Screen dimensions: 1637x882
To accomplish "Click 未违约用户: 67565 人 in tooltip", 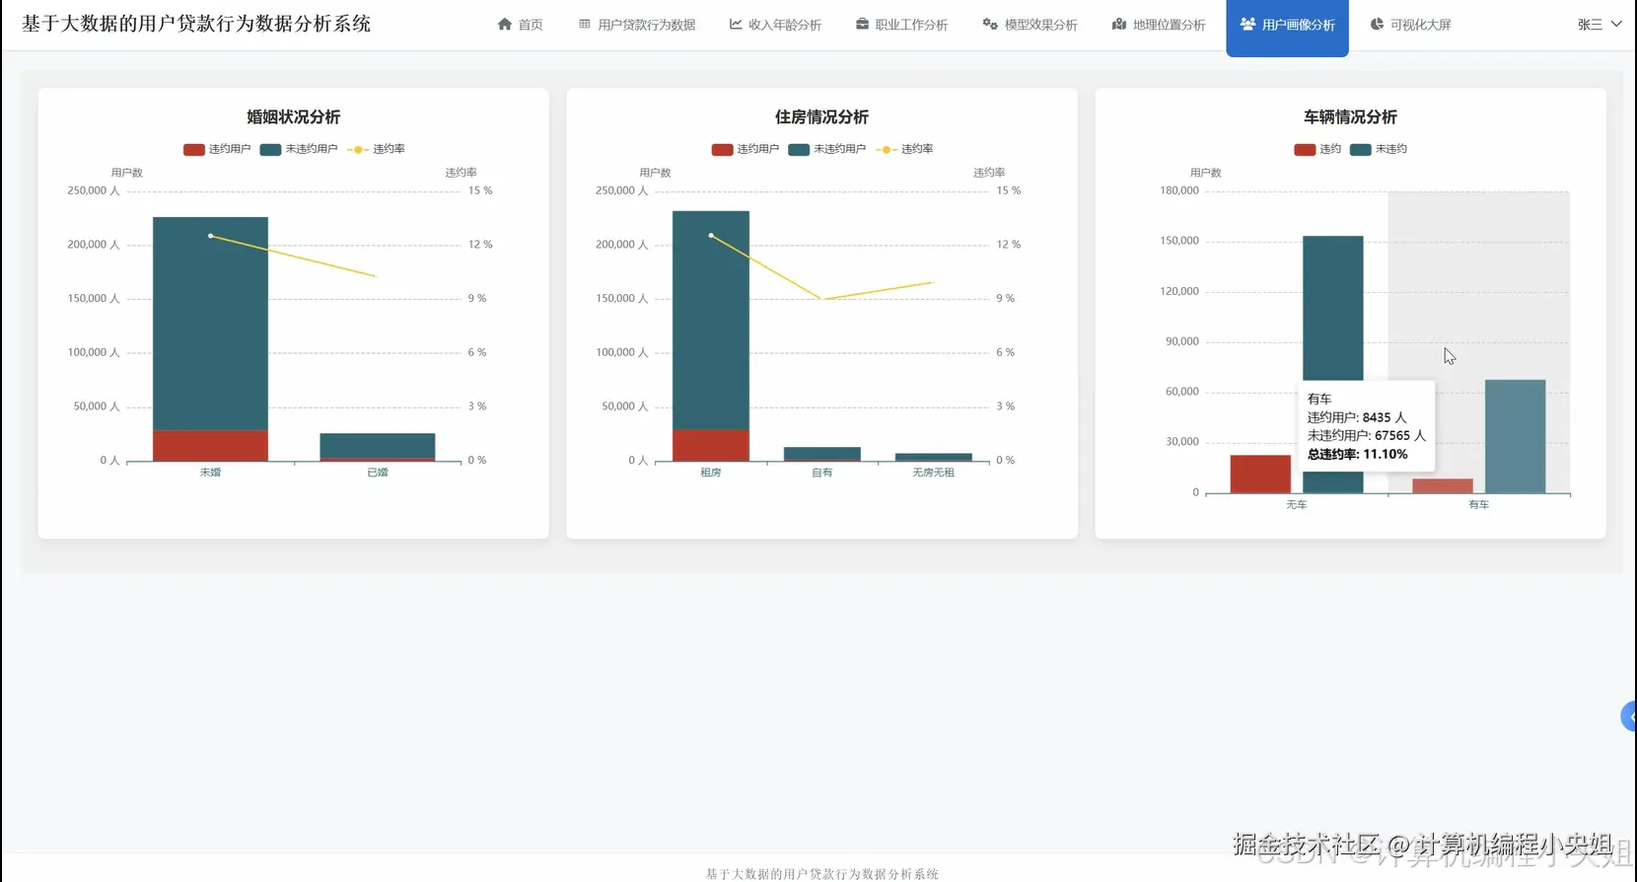I will coord(1367,435).
